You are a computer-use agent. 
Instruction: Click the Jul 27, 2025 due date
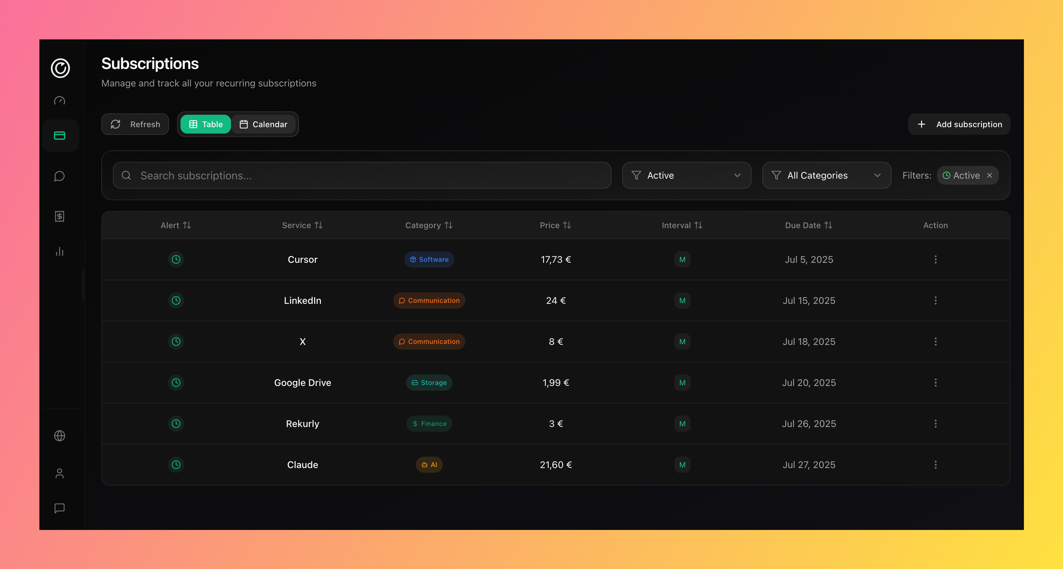(x=809, y=465)
